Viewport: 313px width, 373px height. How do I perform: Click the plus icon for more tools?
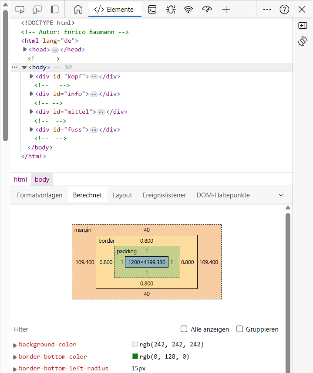(x=226, y=9)
